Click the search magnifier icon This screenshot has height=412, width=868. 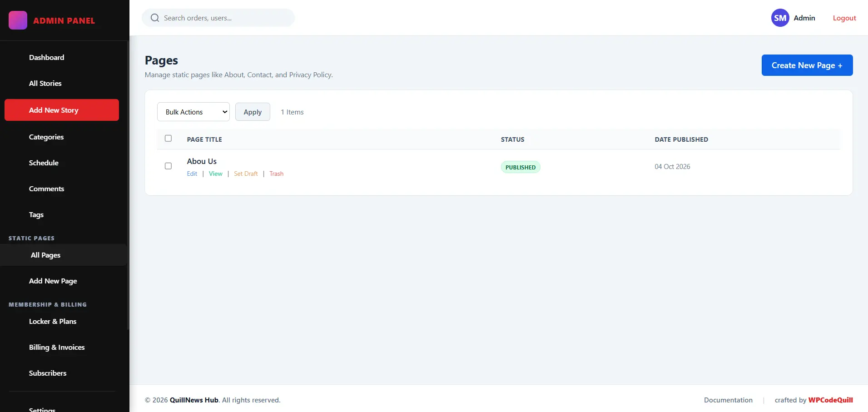click(155, 18)
